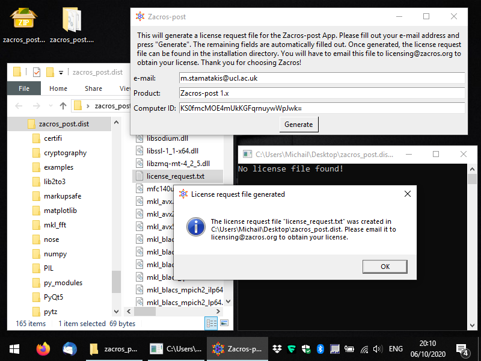Viewport: 481px width, 361px height.
Task: Open the File menu in Explorer
Action: click(x=24, y=88)
